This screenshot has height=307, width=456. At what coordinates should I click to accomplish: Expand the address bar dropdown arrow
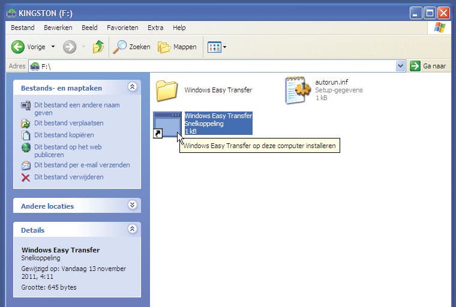click(x=400, y=67)
